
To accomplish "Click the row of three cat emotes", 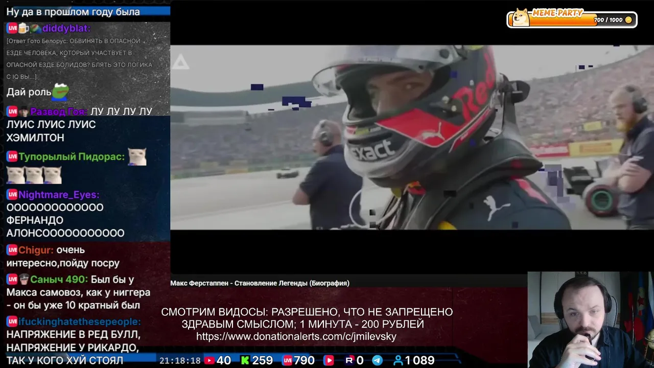I will click(34, 175).
